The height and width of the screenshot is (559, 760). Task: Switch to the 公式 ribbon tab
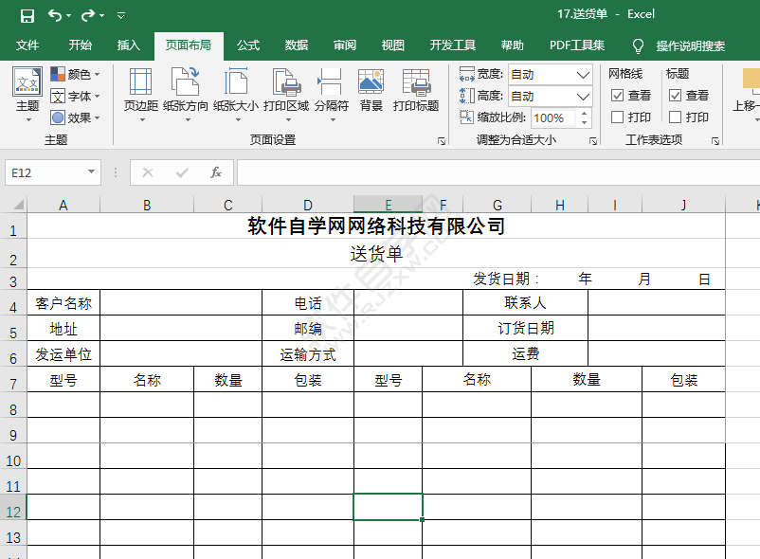pyautogui.click(x=246, y=44)
